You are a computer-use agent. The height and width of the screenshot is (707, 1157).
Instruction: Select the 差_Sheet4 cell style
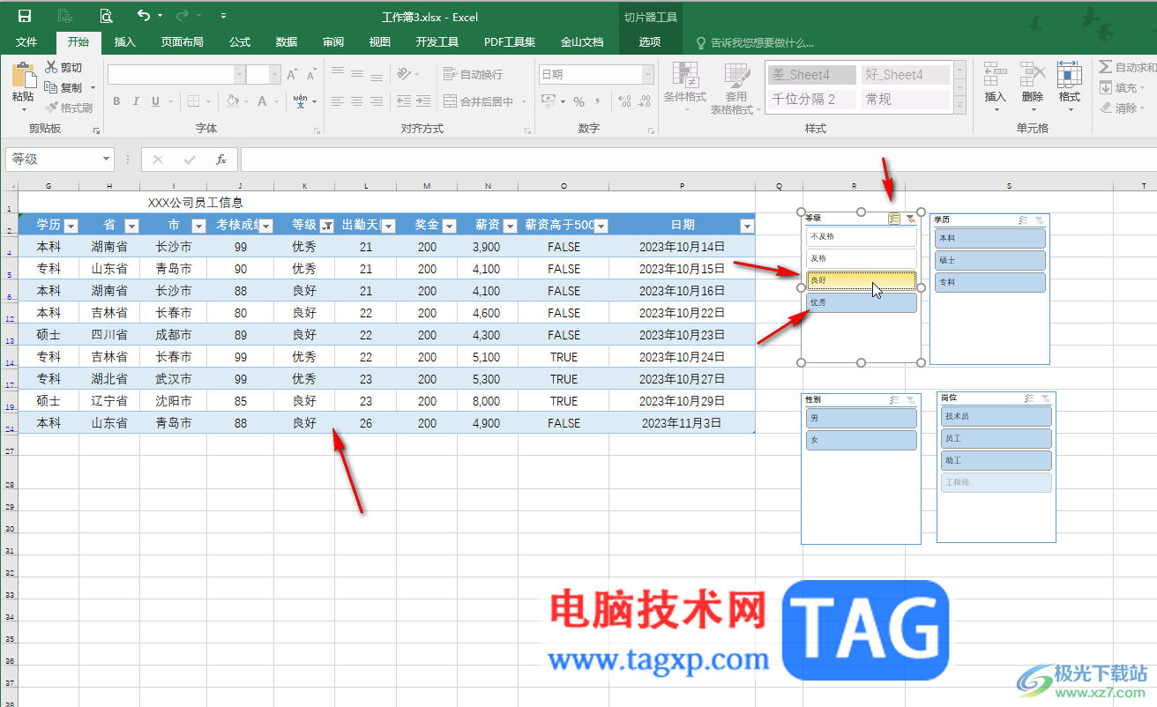tap(811, 75)
